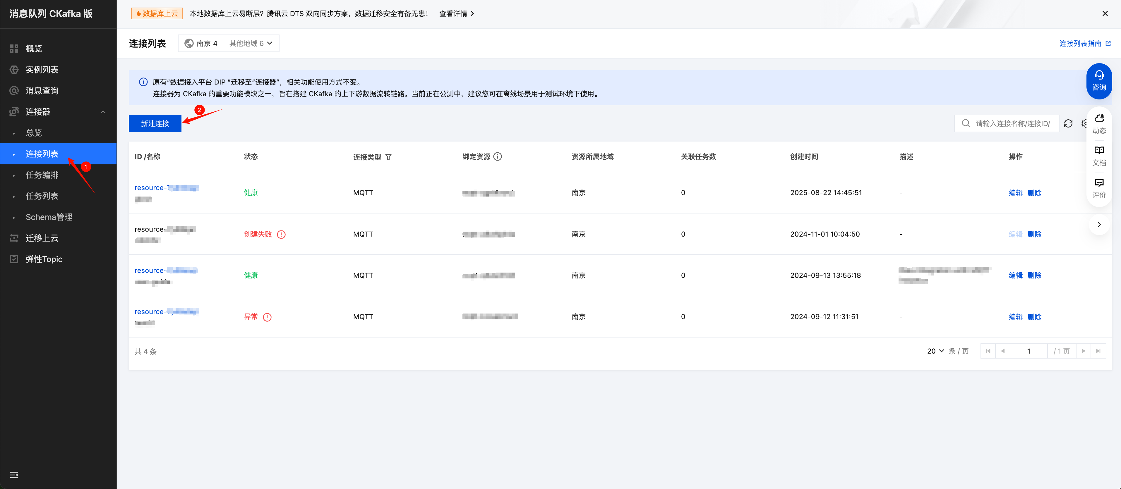
Task: Collapse the sidebar with bottom-left icon
Action: 14,475
